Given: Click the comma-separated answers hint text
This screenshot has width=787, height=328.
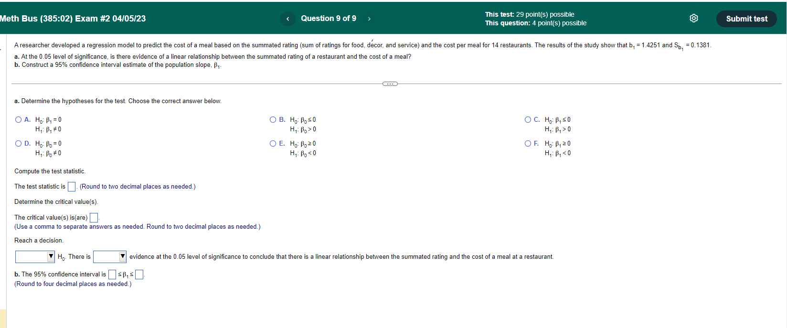Looking at the screenshot, I should [x=138, y=227].
